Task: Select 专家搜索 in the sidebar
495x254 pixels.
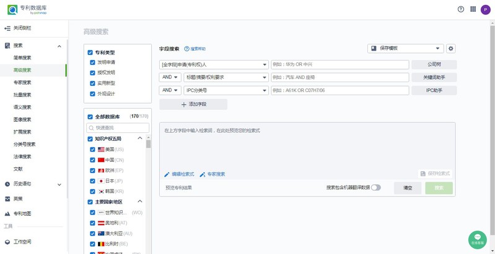Action: point(22,82)
